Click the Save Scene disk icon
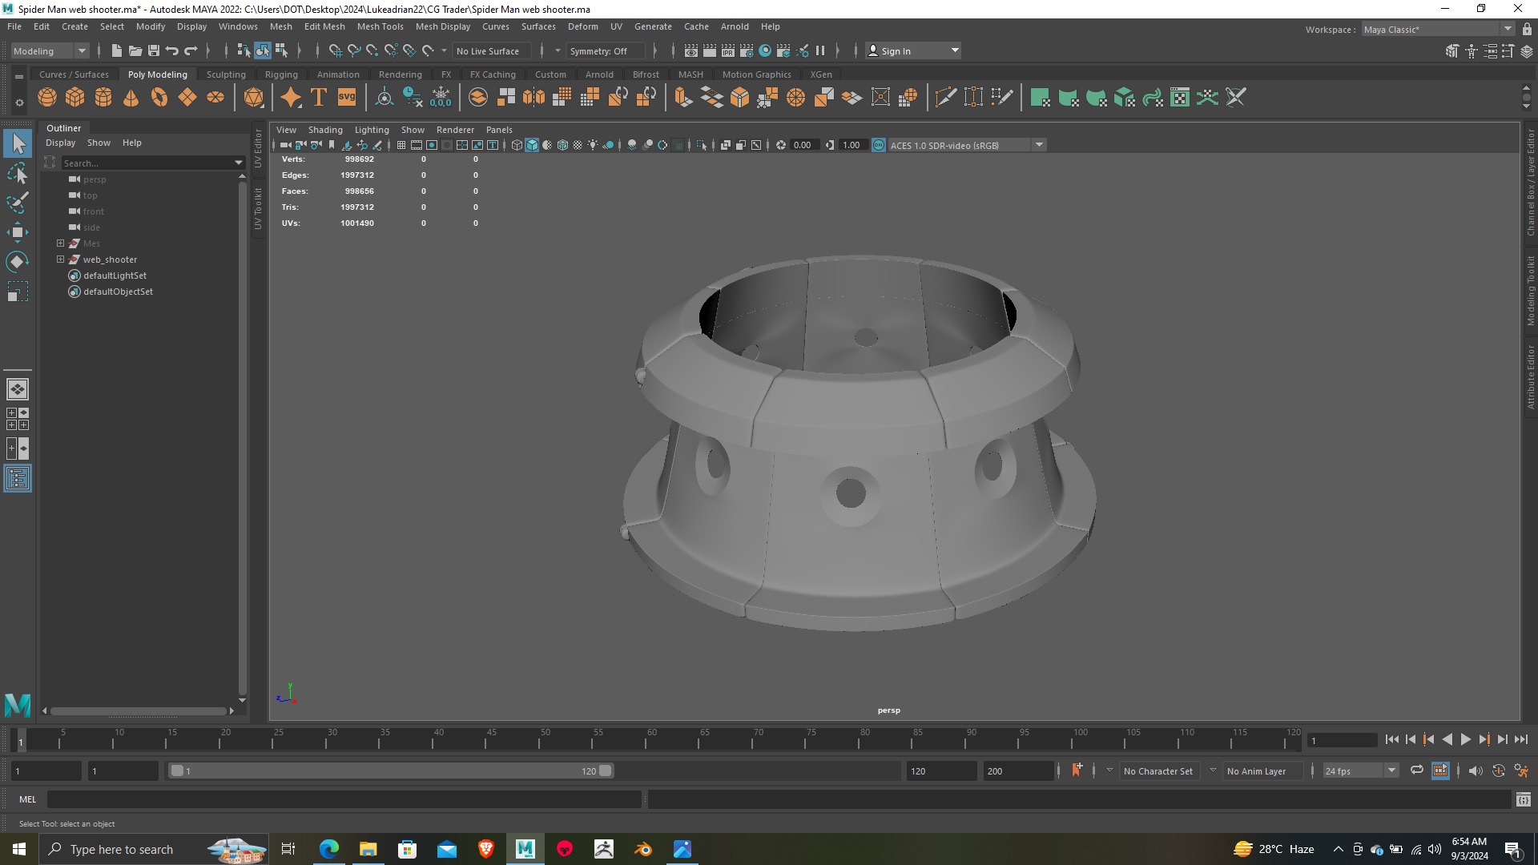The image size is (1538, 865). 154,50
